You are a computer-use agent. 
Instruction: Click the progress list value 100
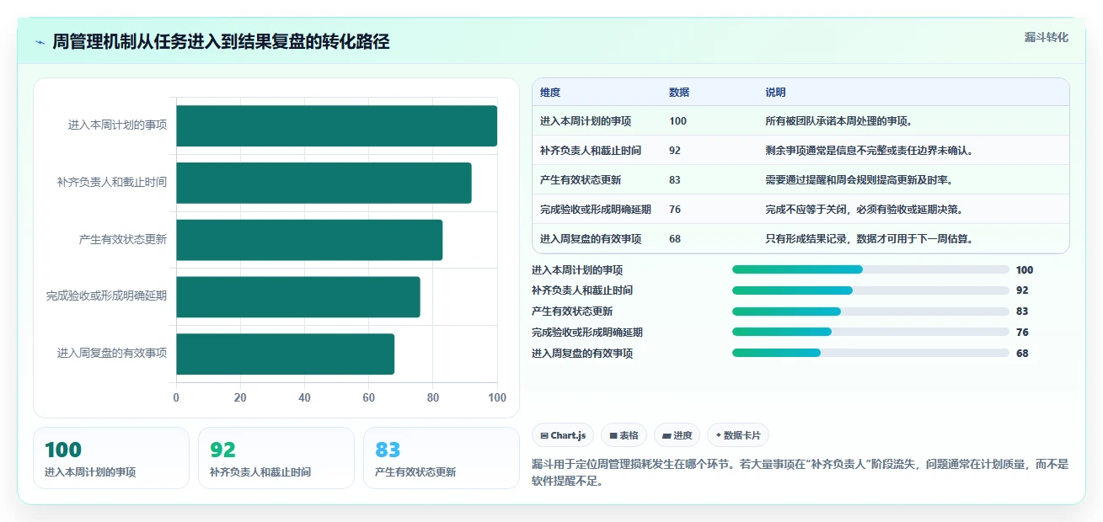pos(1025,270)
